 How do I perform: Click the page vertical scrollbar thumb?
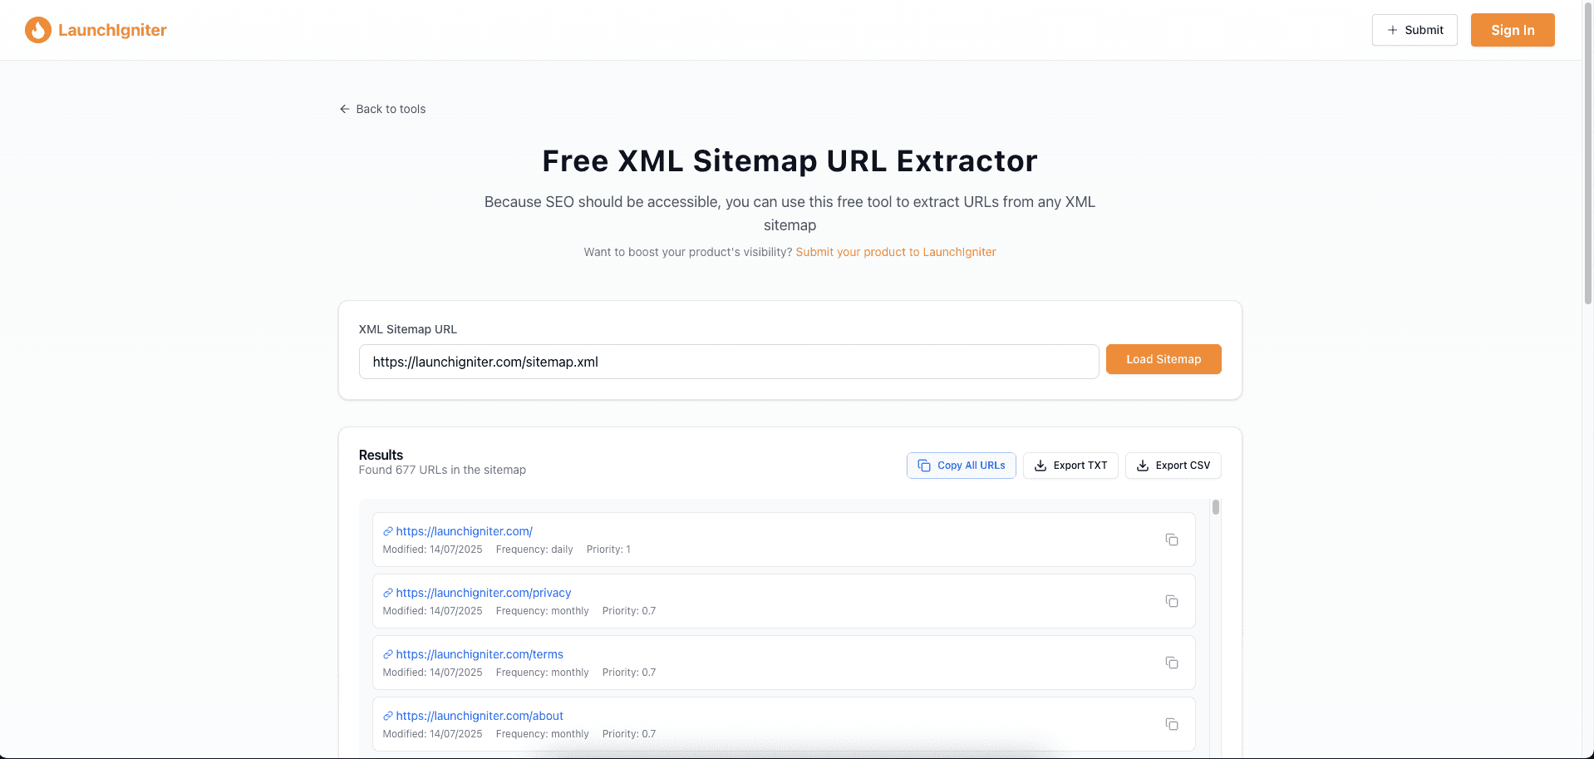(1588, 154)
